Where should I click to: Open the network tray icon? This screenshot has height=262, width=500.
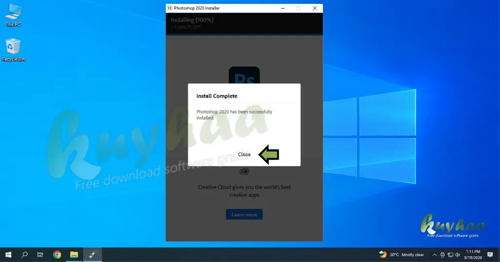[450, 255]
